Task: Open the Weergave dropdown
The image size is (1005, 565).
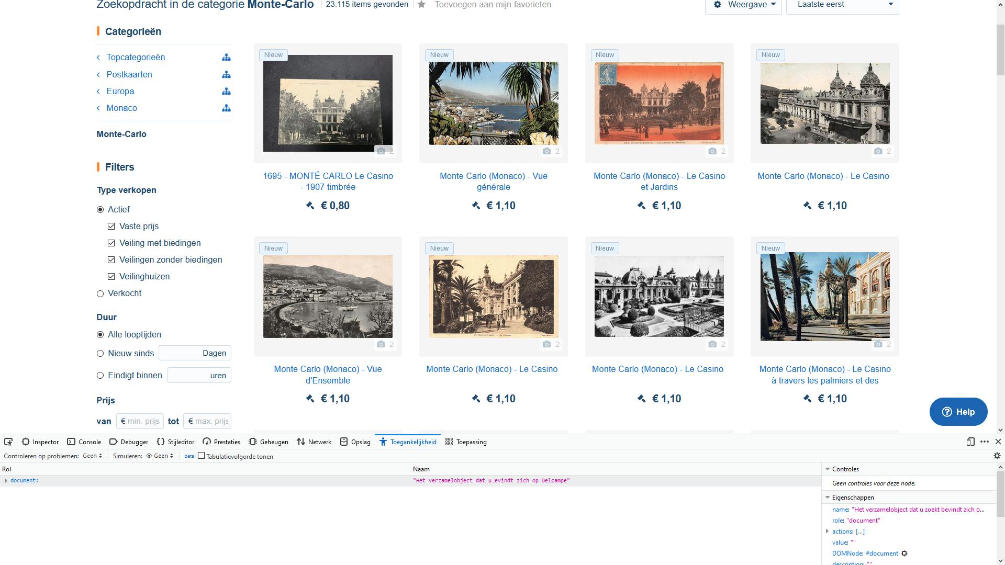Action: click(x=743, y=5)
